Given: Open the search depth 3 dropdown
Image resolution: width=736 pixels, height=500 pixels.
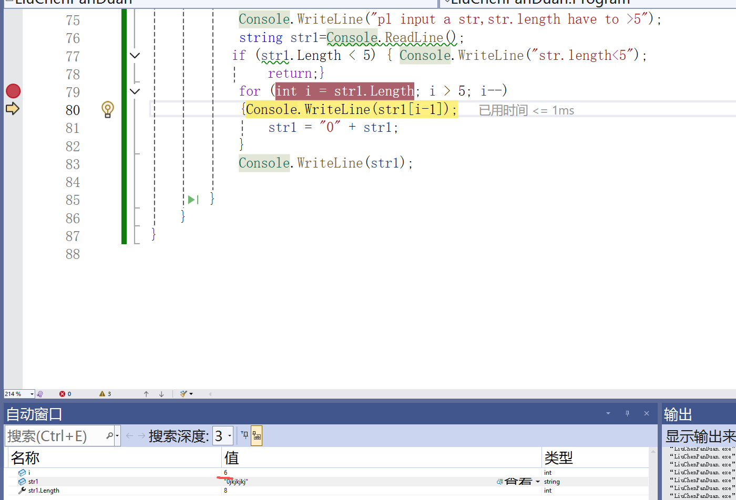Looking at the screenshot, I should [223, 436].
